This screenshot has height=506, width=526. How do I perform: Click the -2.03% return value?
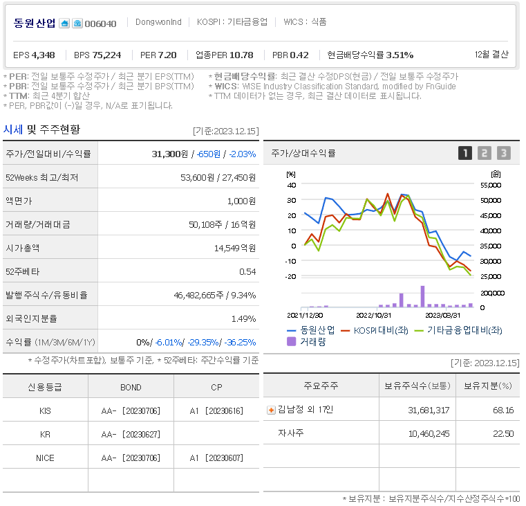[243, 154]
